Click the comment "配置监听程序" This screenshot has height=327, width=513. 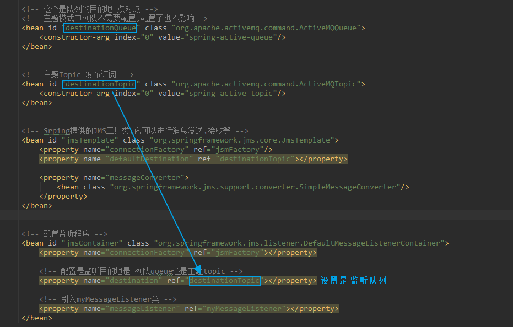[64, 234]
